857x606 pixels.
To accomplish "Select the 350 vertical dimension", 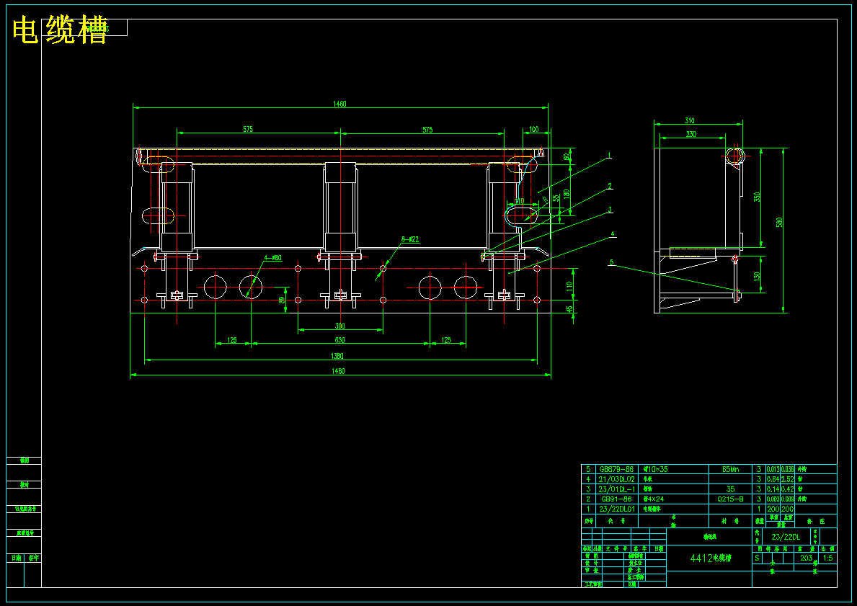I will pyautogui.click(x=757, y=197).
